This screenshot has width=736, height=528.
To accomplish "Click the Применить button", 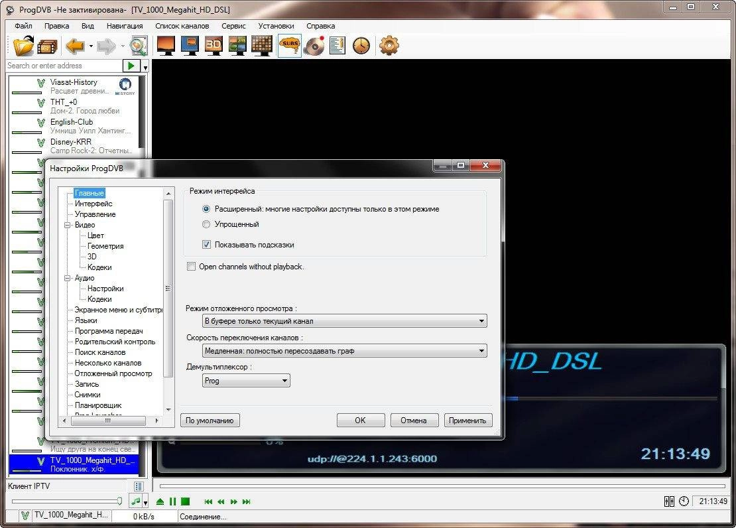I will click(468, 421).
